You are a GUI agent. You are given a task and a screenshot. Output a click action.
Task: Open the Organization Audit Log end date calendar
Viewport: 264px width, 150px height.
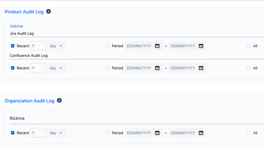pyautogui.click(x=201, y=133)
